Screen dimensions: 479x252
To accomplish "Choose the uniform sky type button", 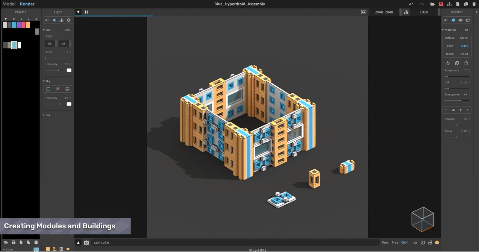I will pos(48,89).
